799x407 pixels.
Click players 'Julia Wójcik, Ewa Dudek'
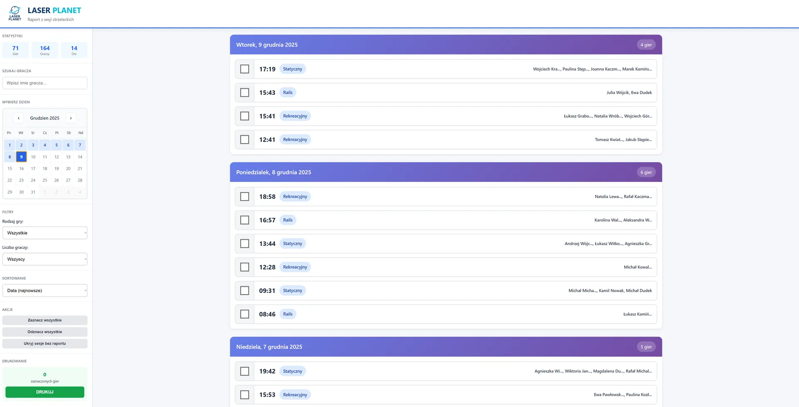coord(629,92)
